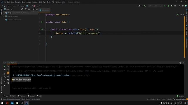The height and width of the screenshot is (105, 188).
Task: Open Run panel settings gear
Action: [180, 63]
